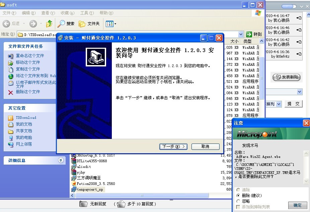
Task: Select the tenpaycert_xp file
Action: point(90,190)
